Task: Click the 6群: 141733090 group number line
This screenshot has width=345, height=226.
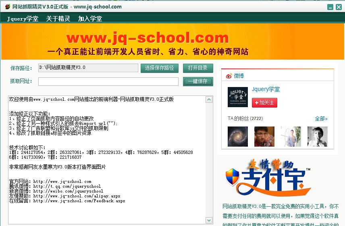Action: (45, 157)
